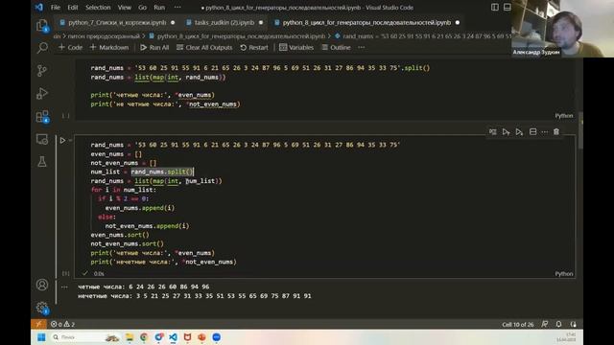The image size is (614, 345).
Task: Show errors and warnings in status bar
Action: pos(62,324)
